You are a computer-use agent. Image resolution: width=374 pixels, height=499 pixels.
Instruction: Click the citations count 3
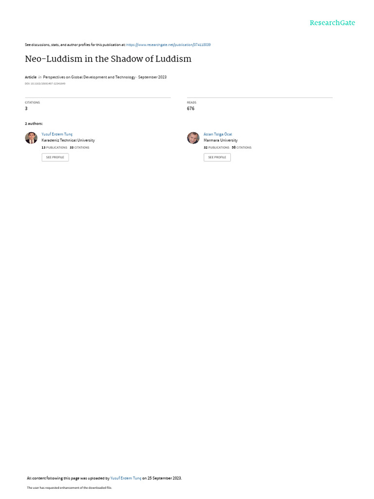click(x=26, y=109)
